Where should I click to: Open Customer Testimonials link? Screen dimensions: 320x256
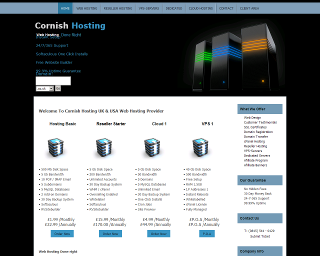point(260,122)
